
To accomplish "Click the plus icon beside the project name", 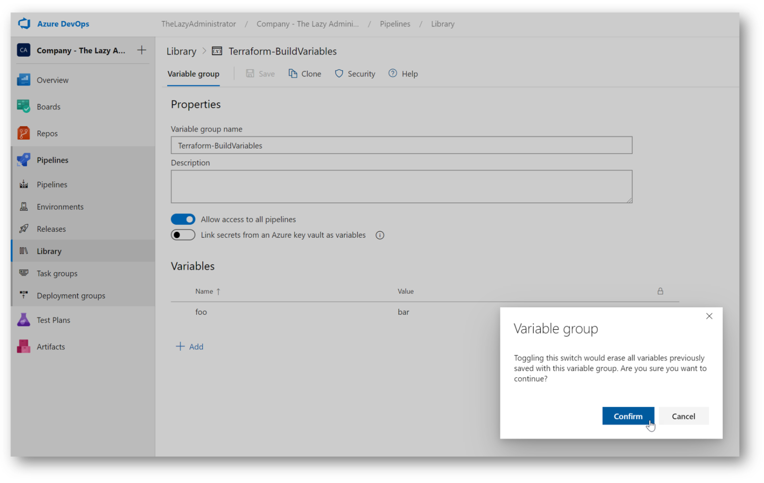I will coord(142,50).
